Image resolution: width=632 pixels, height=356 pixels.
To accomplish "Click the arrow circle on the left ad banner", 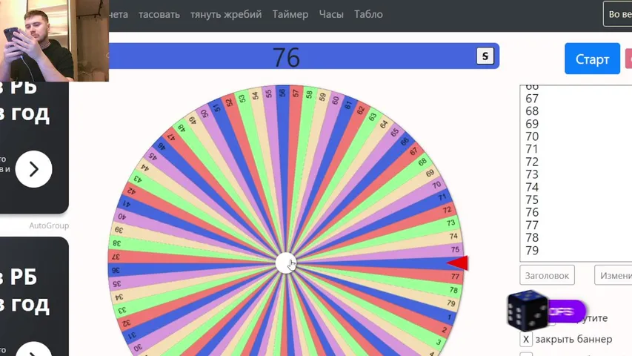I will click(33, 170).
